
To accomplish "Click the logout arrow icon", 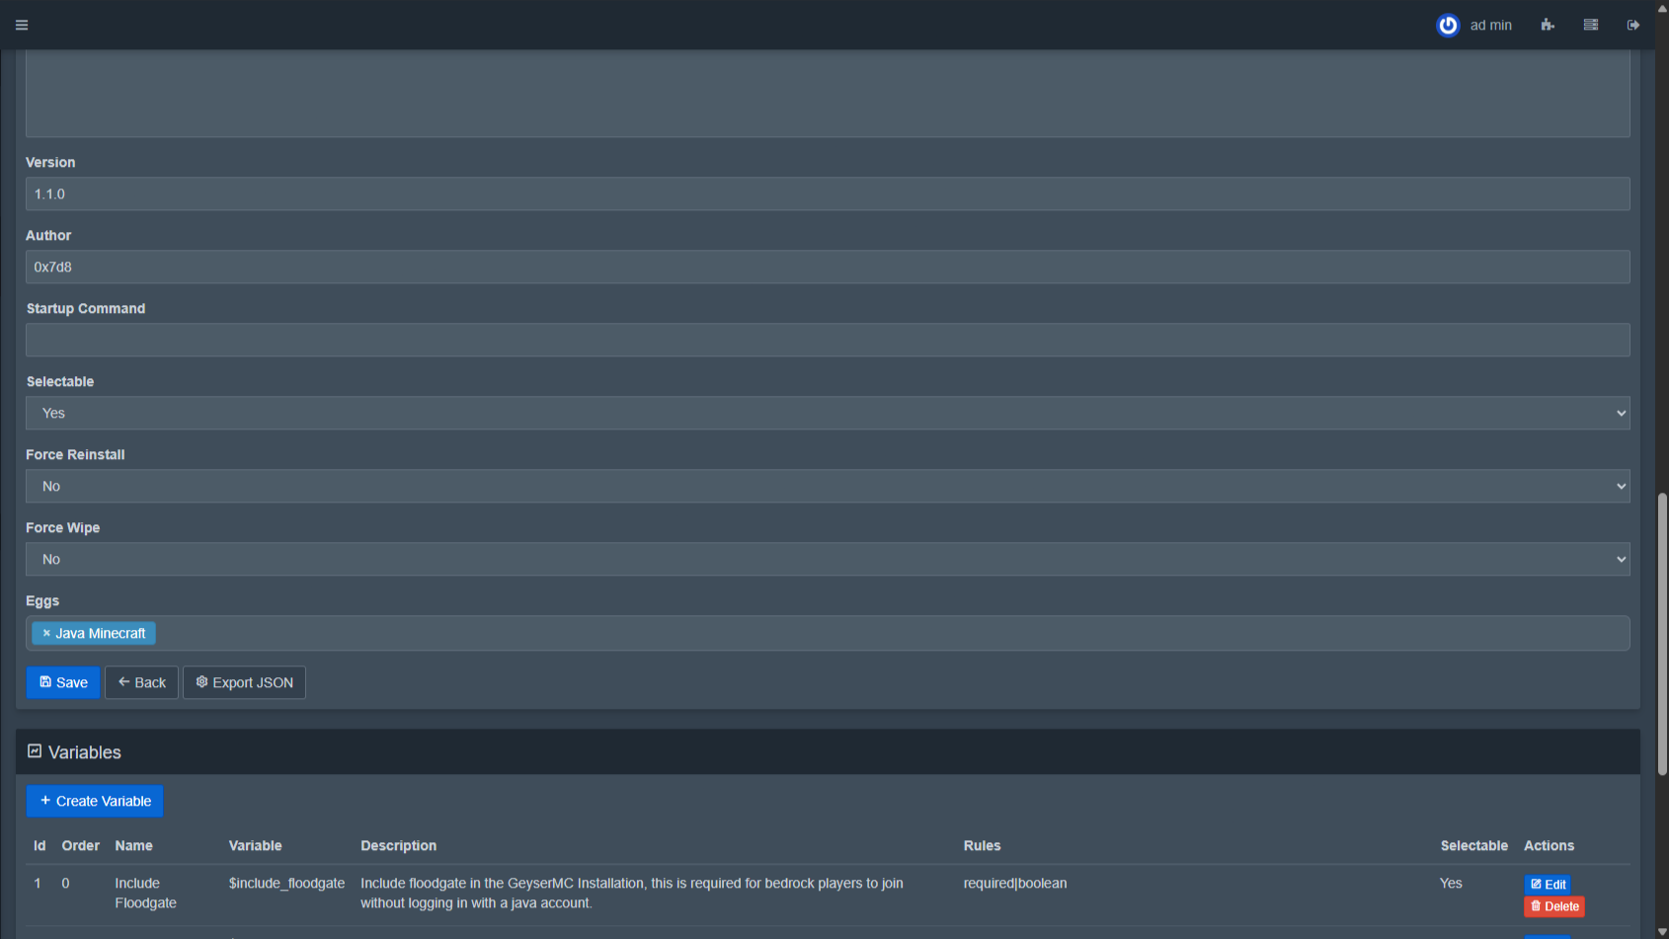I will (1632, 25).
